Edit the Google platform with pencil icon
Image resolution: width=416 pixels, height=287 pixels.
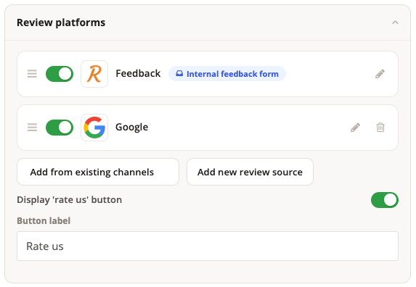(x=355, y=128)
